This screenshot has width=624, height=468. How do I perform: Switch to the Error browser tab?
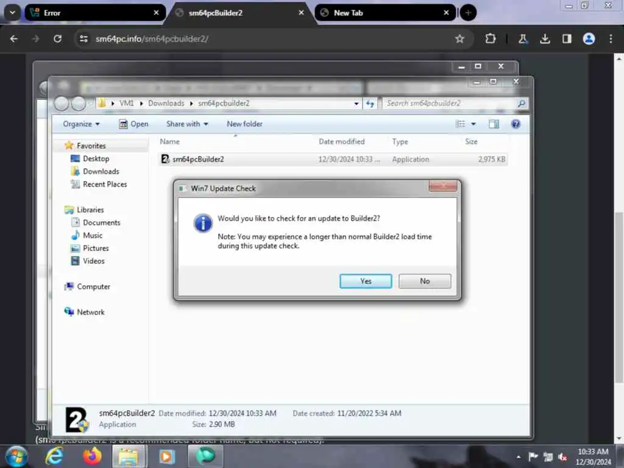coord(94,13)
